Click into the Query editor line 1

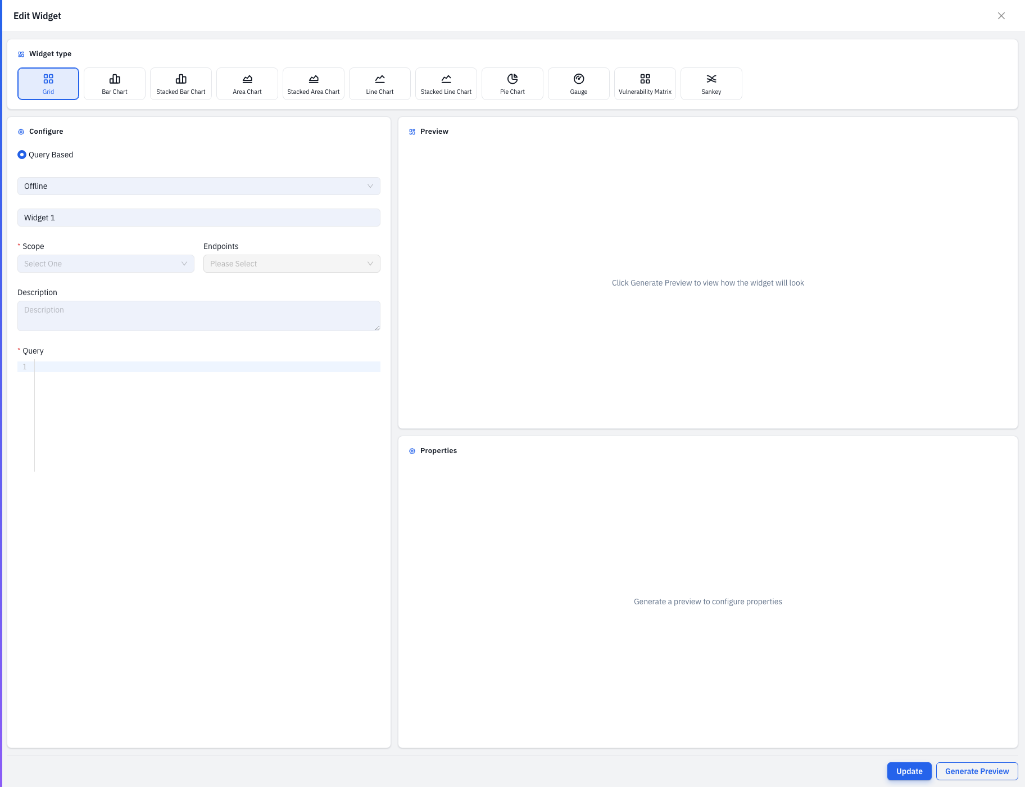click(x=207, y=367)
